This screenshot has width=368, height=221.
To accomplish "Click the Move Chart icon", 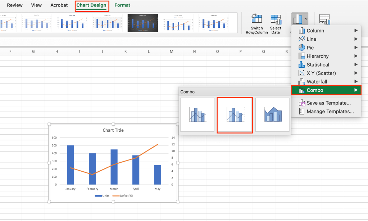I will click(324, 19).
